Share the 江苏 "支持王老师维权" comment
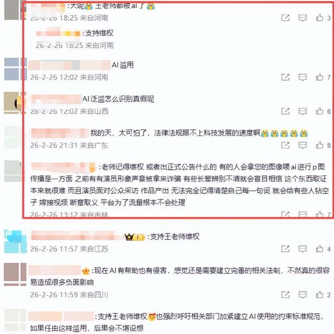Viewport: 334px width, 334px height. point(285,249)
